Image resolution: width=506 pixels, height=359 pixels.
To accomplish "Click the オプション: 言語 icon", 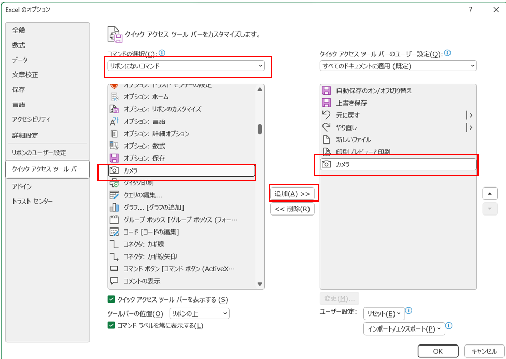I will point(114,121).
